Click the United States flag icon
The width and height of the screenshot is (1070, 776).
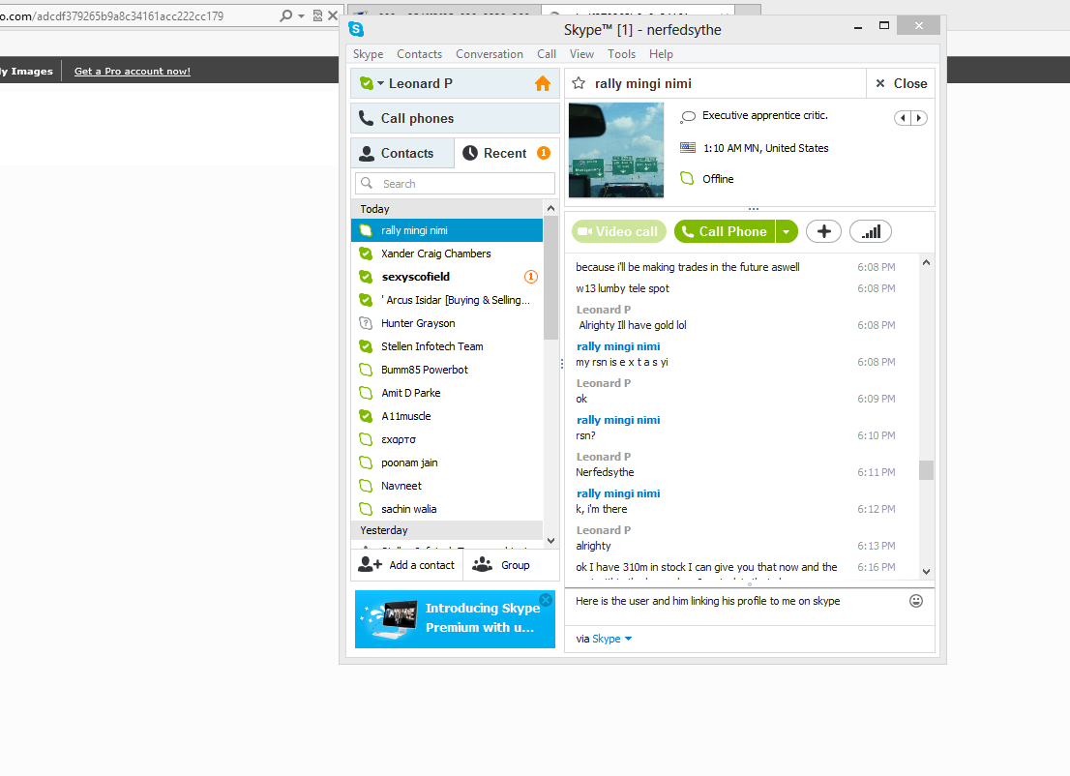pyautogui.click(x=688, y=148)
